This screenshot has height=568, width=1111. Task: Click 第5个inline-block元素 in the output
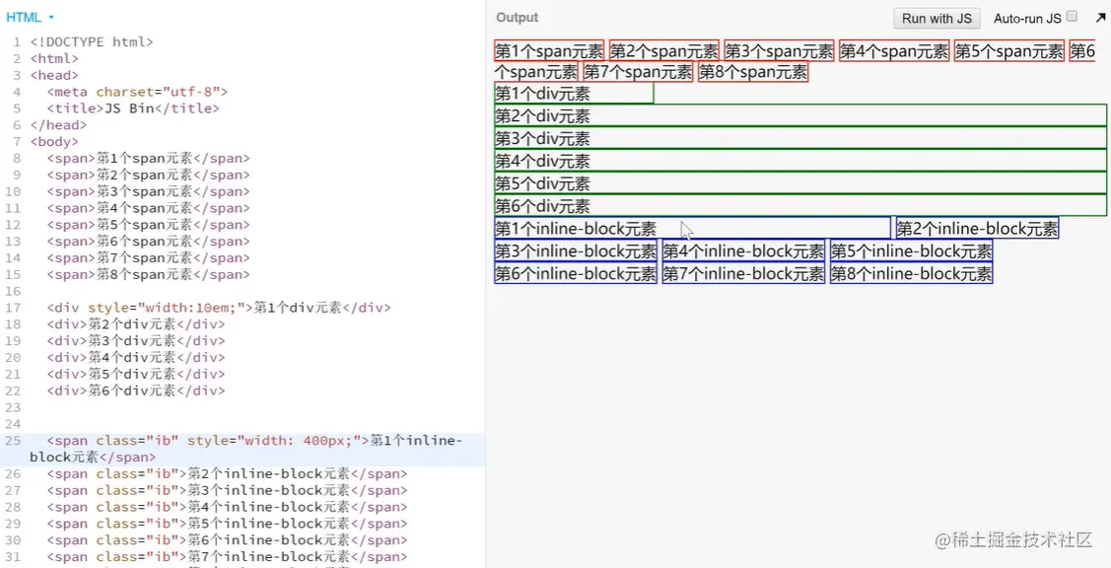(x=911, y=251)
